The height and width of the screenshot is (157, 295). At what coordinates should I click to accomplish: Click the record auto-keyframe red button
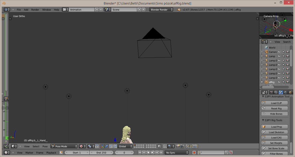tap(194, 152)
